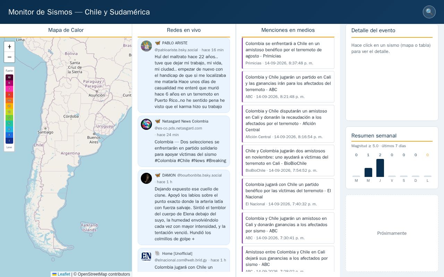Click the Próximamente placeholder text

pyautogui.click(x=392, y=233)
